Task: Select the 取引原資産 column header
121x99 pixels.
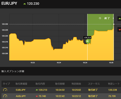Action: [x=21, y=84]
